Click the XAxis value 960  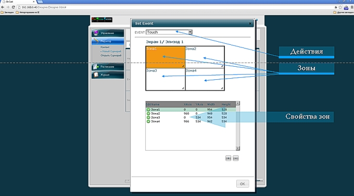coord(186,114)
